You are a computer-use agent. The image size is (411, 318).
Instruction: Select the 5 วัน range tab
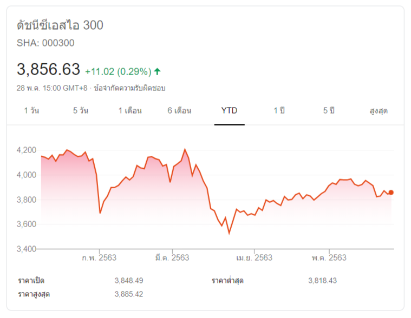click(81, 111)
